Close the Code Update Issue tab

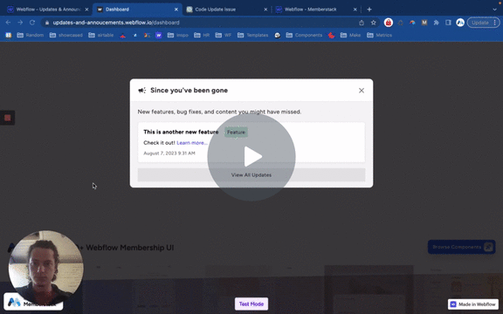pyautogui.click(x=265, y=10)
